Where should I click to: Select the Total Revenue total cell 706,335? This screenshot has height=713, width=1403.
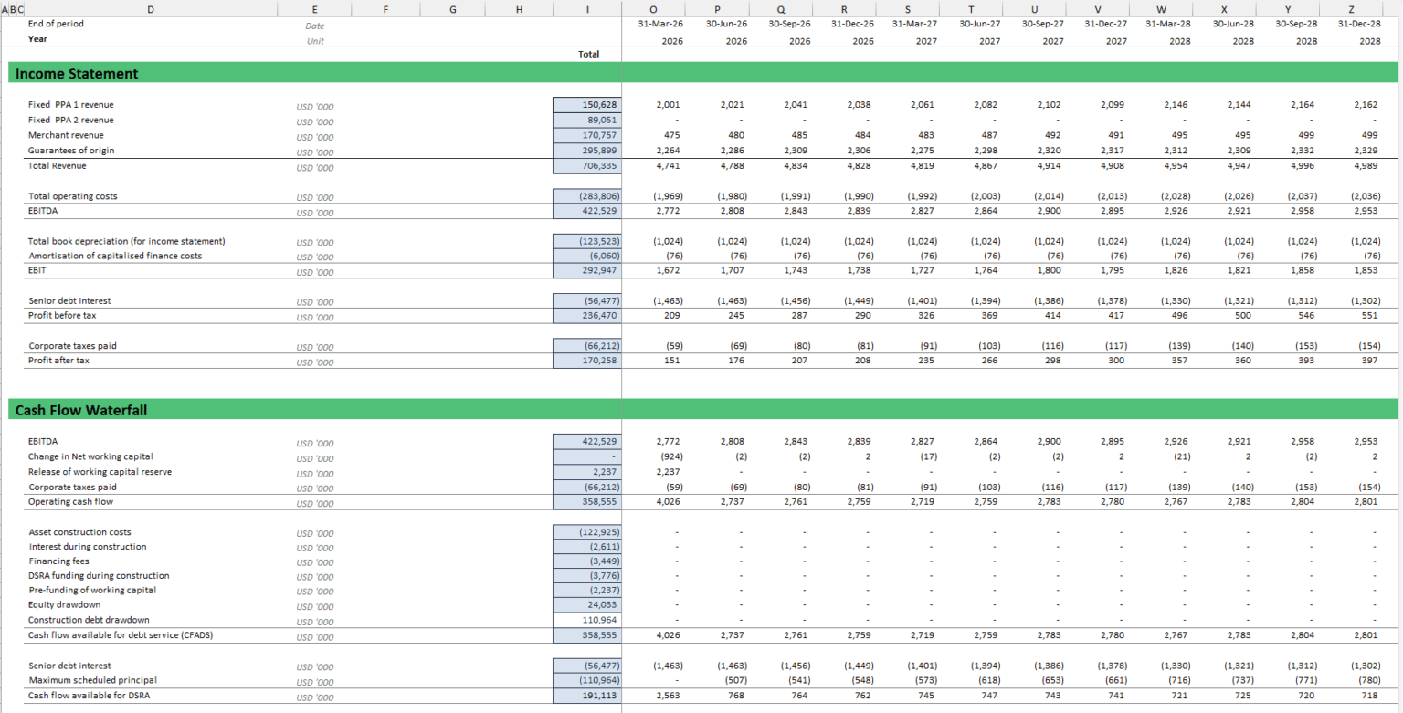click(588, 167)
